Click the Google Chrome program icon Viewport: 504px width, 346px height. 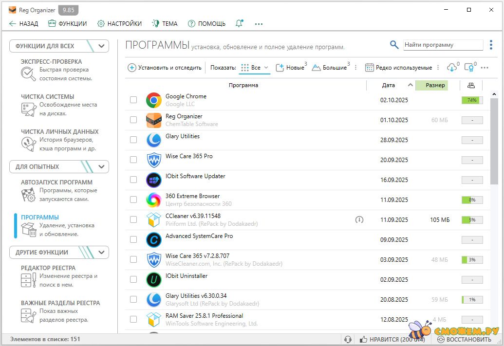154,100
